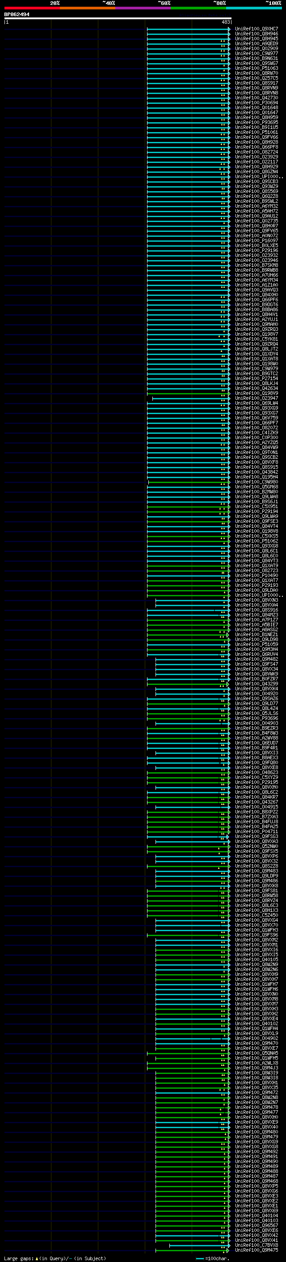Click the UniRef100_P30694 label

[257, 103]
